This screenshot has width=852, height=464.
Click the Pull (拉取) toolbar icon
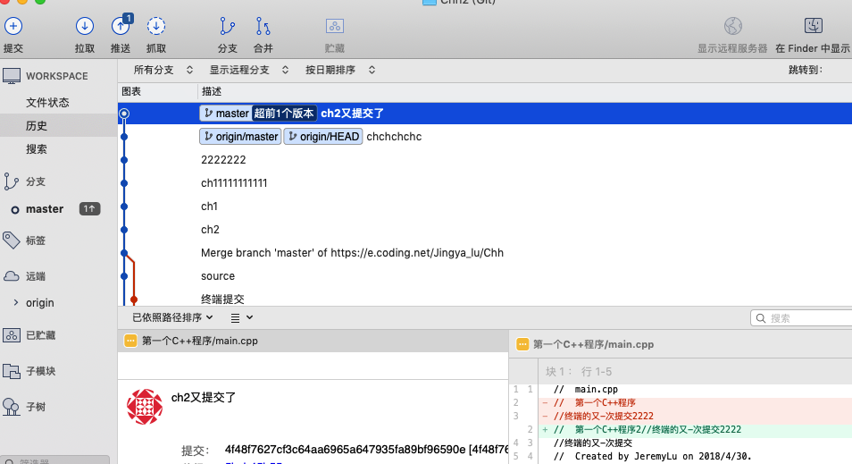(x=84, y=26)
